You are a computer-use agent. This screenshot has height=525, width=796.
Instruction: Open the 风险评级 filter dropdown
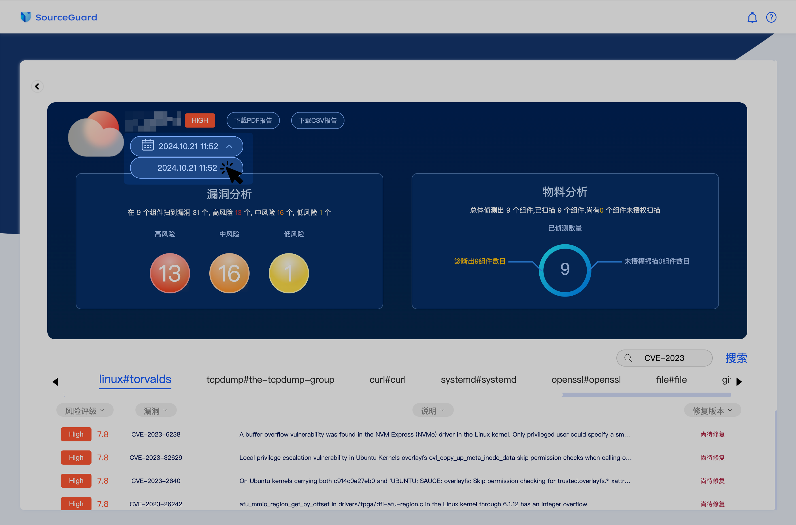(85, 410)
